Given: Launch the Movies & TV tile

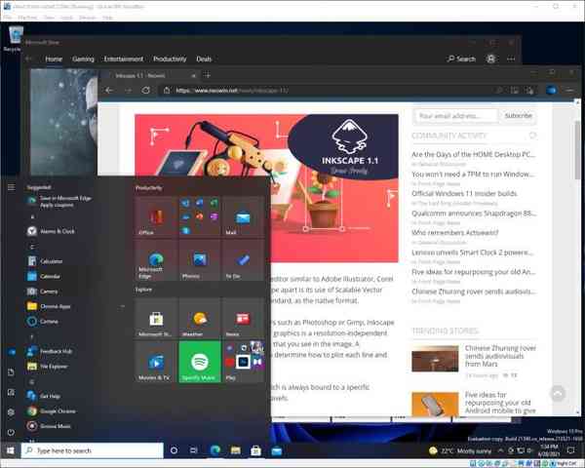Looking at the screenshot, I should point(156,362).
